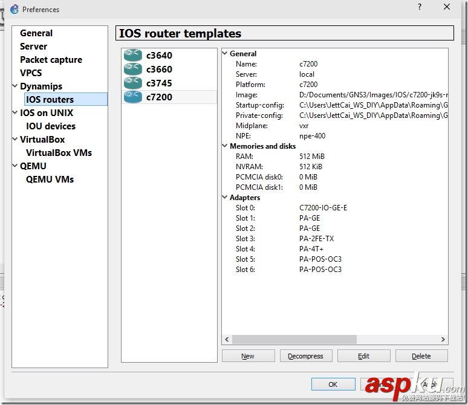468x405 pixels.
Task: Click the c7200 router icon
Action: pos(133,97)
